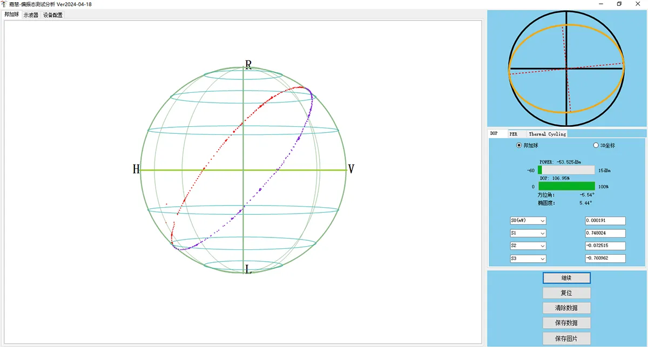Select the DOP tab
This screenshot has height=347, width=648.
click(494, 133)
